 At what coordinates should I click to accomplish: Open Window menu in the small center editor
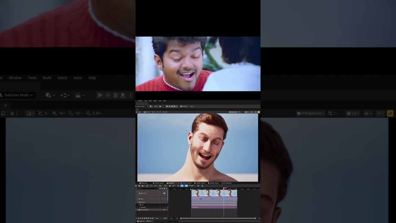pos(140,101)
